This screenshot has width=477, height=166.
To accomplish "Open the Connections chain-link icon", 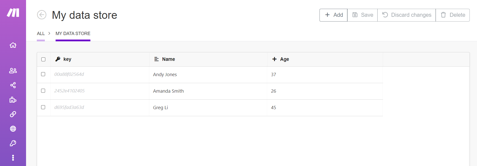I will click(13, 114).
